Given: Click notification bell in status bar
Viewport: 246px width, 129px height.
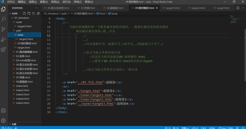Looking at the screenshot, I should tap(243, 128).
